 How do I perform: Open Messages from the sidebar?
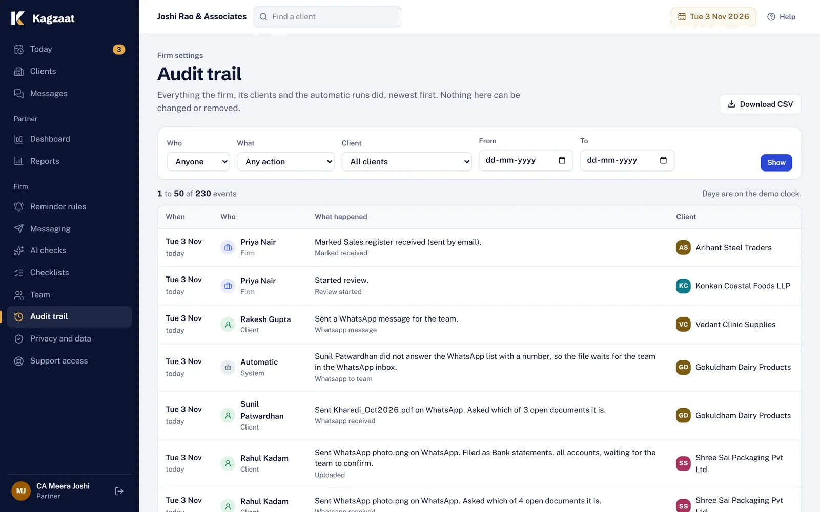point(69,93)
